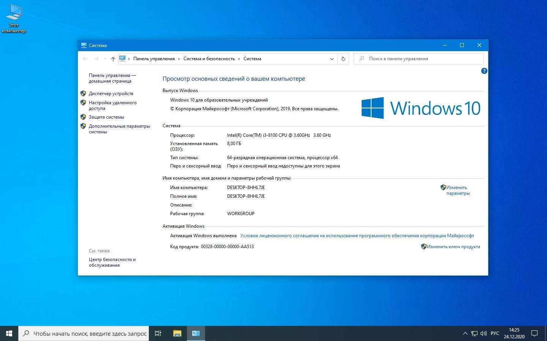Switch the РУС input language indicator
The width and height of the screenshot is (547, 341).
[495, 333]
